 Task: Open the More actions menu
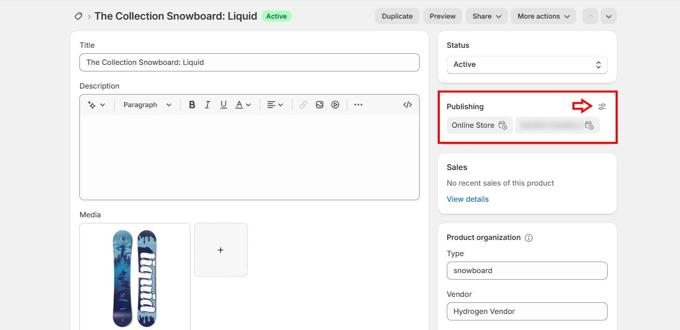[543, 16]
